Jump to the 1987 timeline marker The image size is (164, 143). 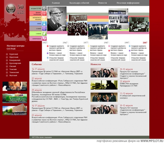click(x=106, y=43)
